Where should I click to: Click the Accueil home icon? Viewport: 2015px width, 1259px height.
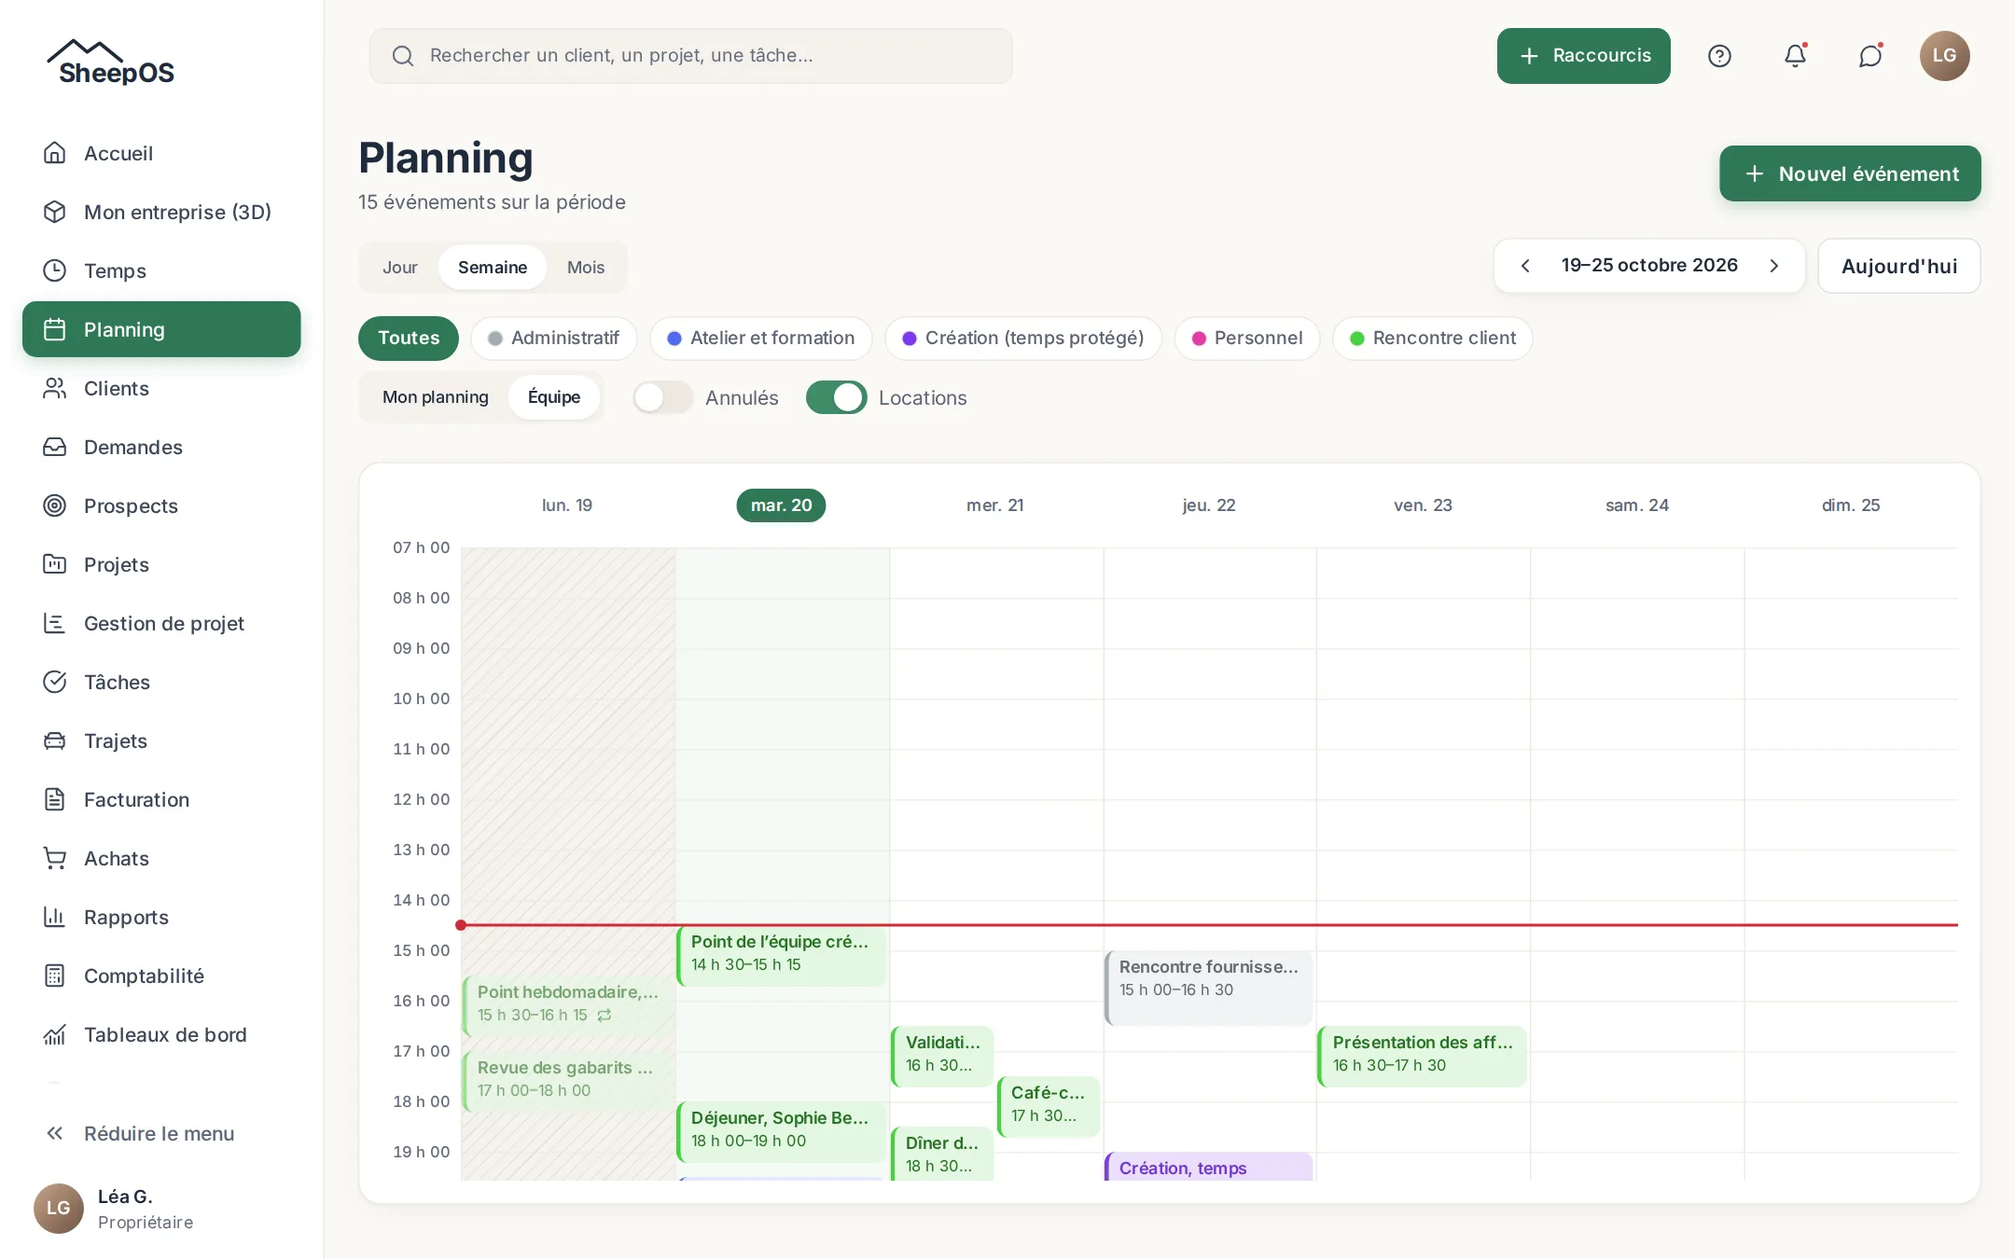click(x=55, y=153)
